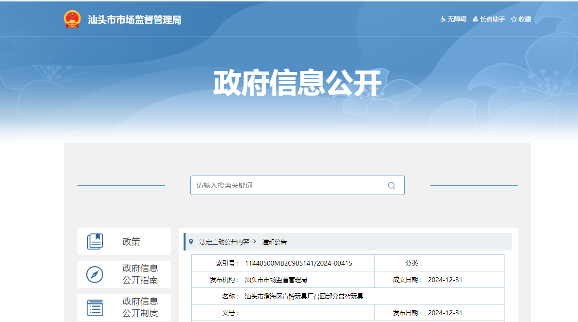Focus the 请输入搜索关键词 search field

287,185
